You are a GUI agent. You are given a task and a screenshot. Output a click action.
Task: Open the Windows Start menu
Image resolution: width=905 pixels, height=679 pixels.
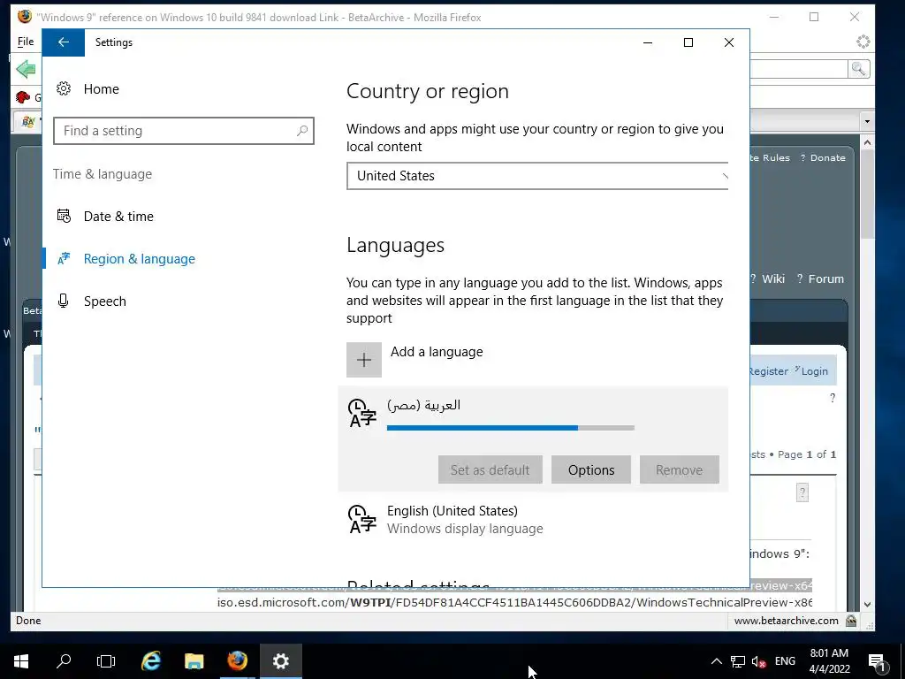point(21,661)
